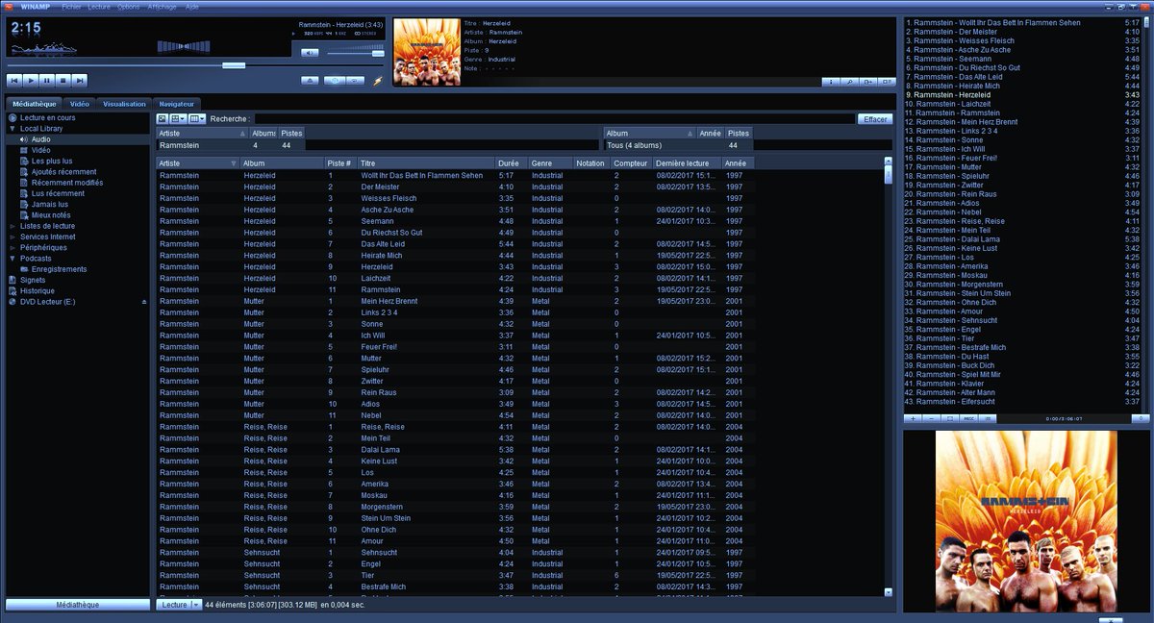Click the eject open-file button
The image size is (1154, 623).
tap(310, 81)
